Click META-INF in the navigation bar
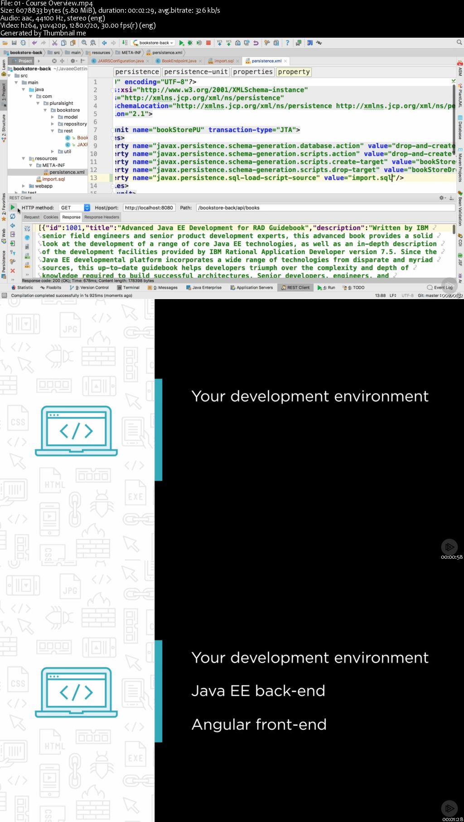This screenshot has width=464, height=822. (x=128, y=53)
